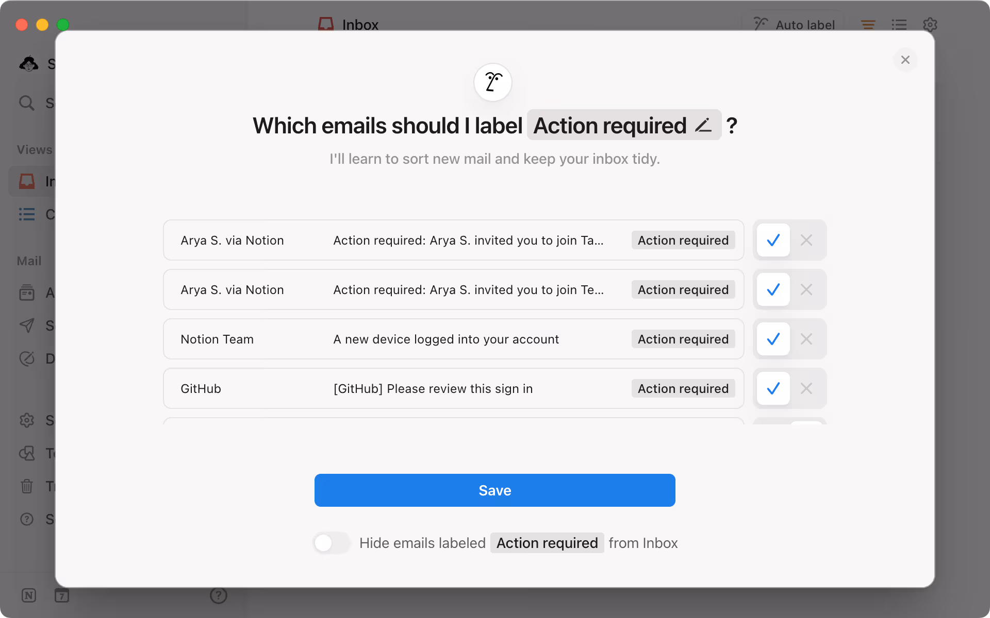Uncheck the Notion Team new device email
Viewport: 990px width, 618px height.
pyautogui.click(x=806, y=339)
